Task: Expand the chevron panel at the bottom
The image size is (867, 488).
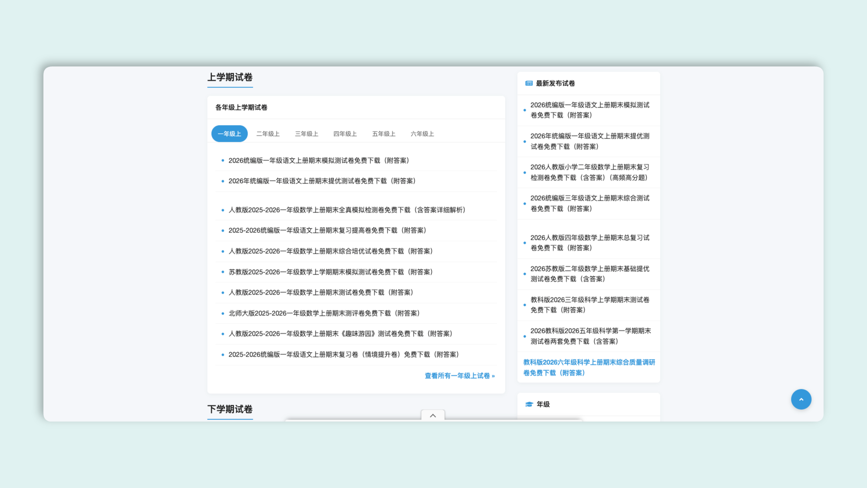Action: point(432,416)
